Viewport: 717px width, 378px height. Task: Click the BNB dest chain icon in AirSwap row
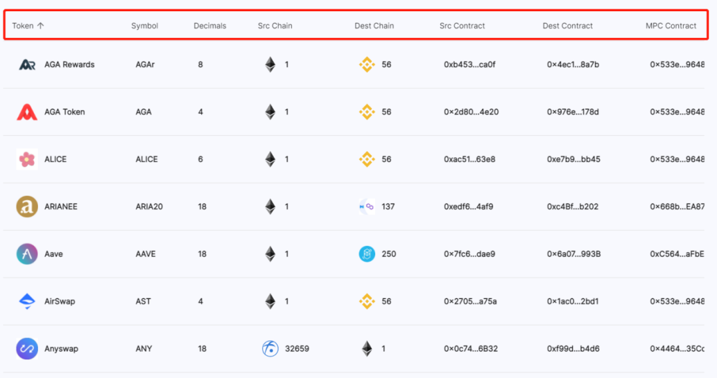(x=366, y=301)
